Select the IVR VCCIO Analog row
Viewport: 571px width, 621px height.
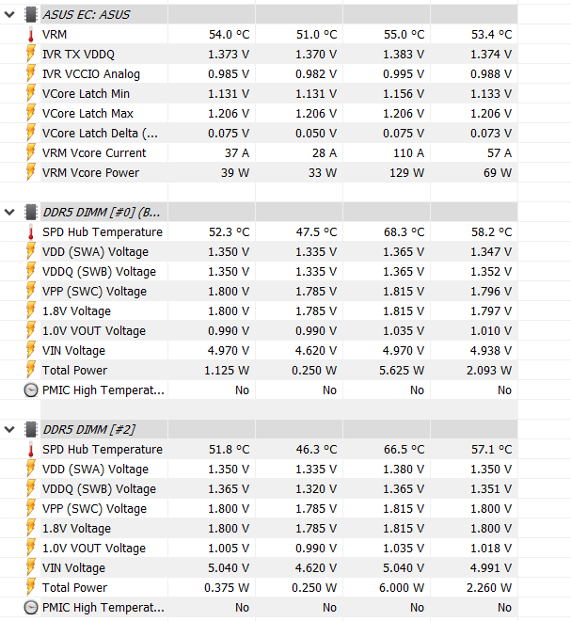pyautogui.click(x=90, y=74)
